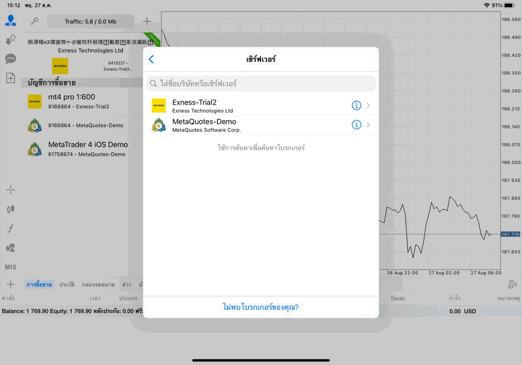This screenshot has height=365, width=522.
Task: Switch to the ข่าว tab
Action: tap(126, 285)
